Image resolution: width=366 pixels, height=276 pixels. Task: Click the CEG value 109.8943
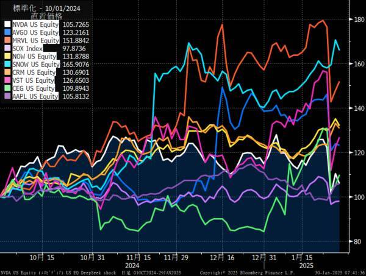pos(76,88)
